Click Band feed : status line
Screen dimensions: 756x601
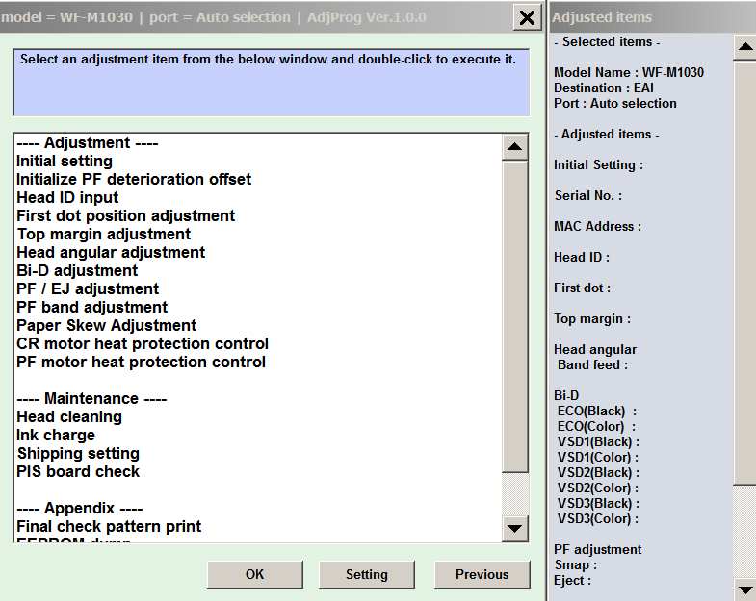coord(593,365)
